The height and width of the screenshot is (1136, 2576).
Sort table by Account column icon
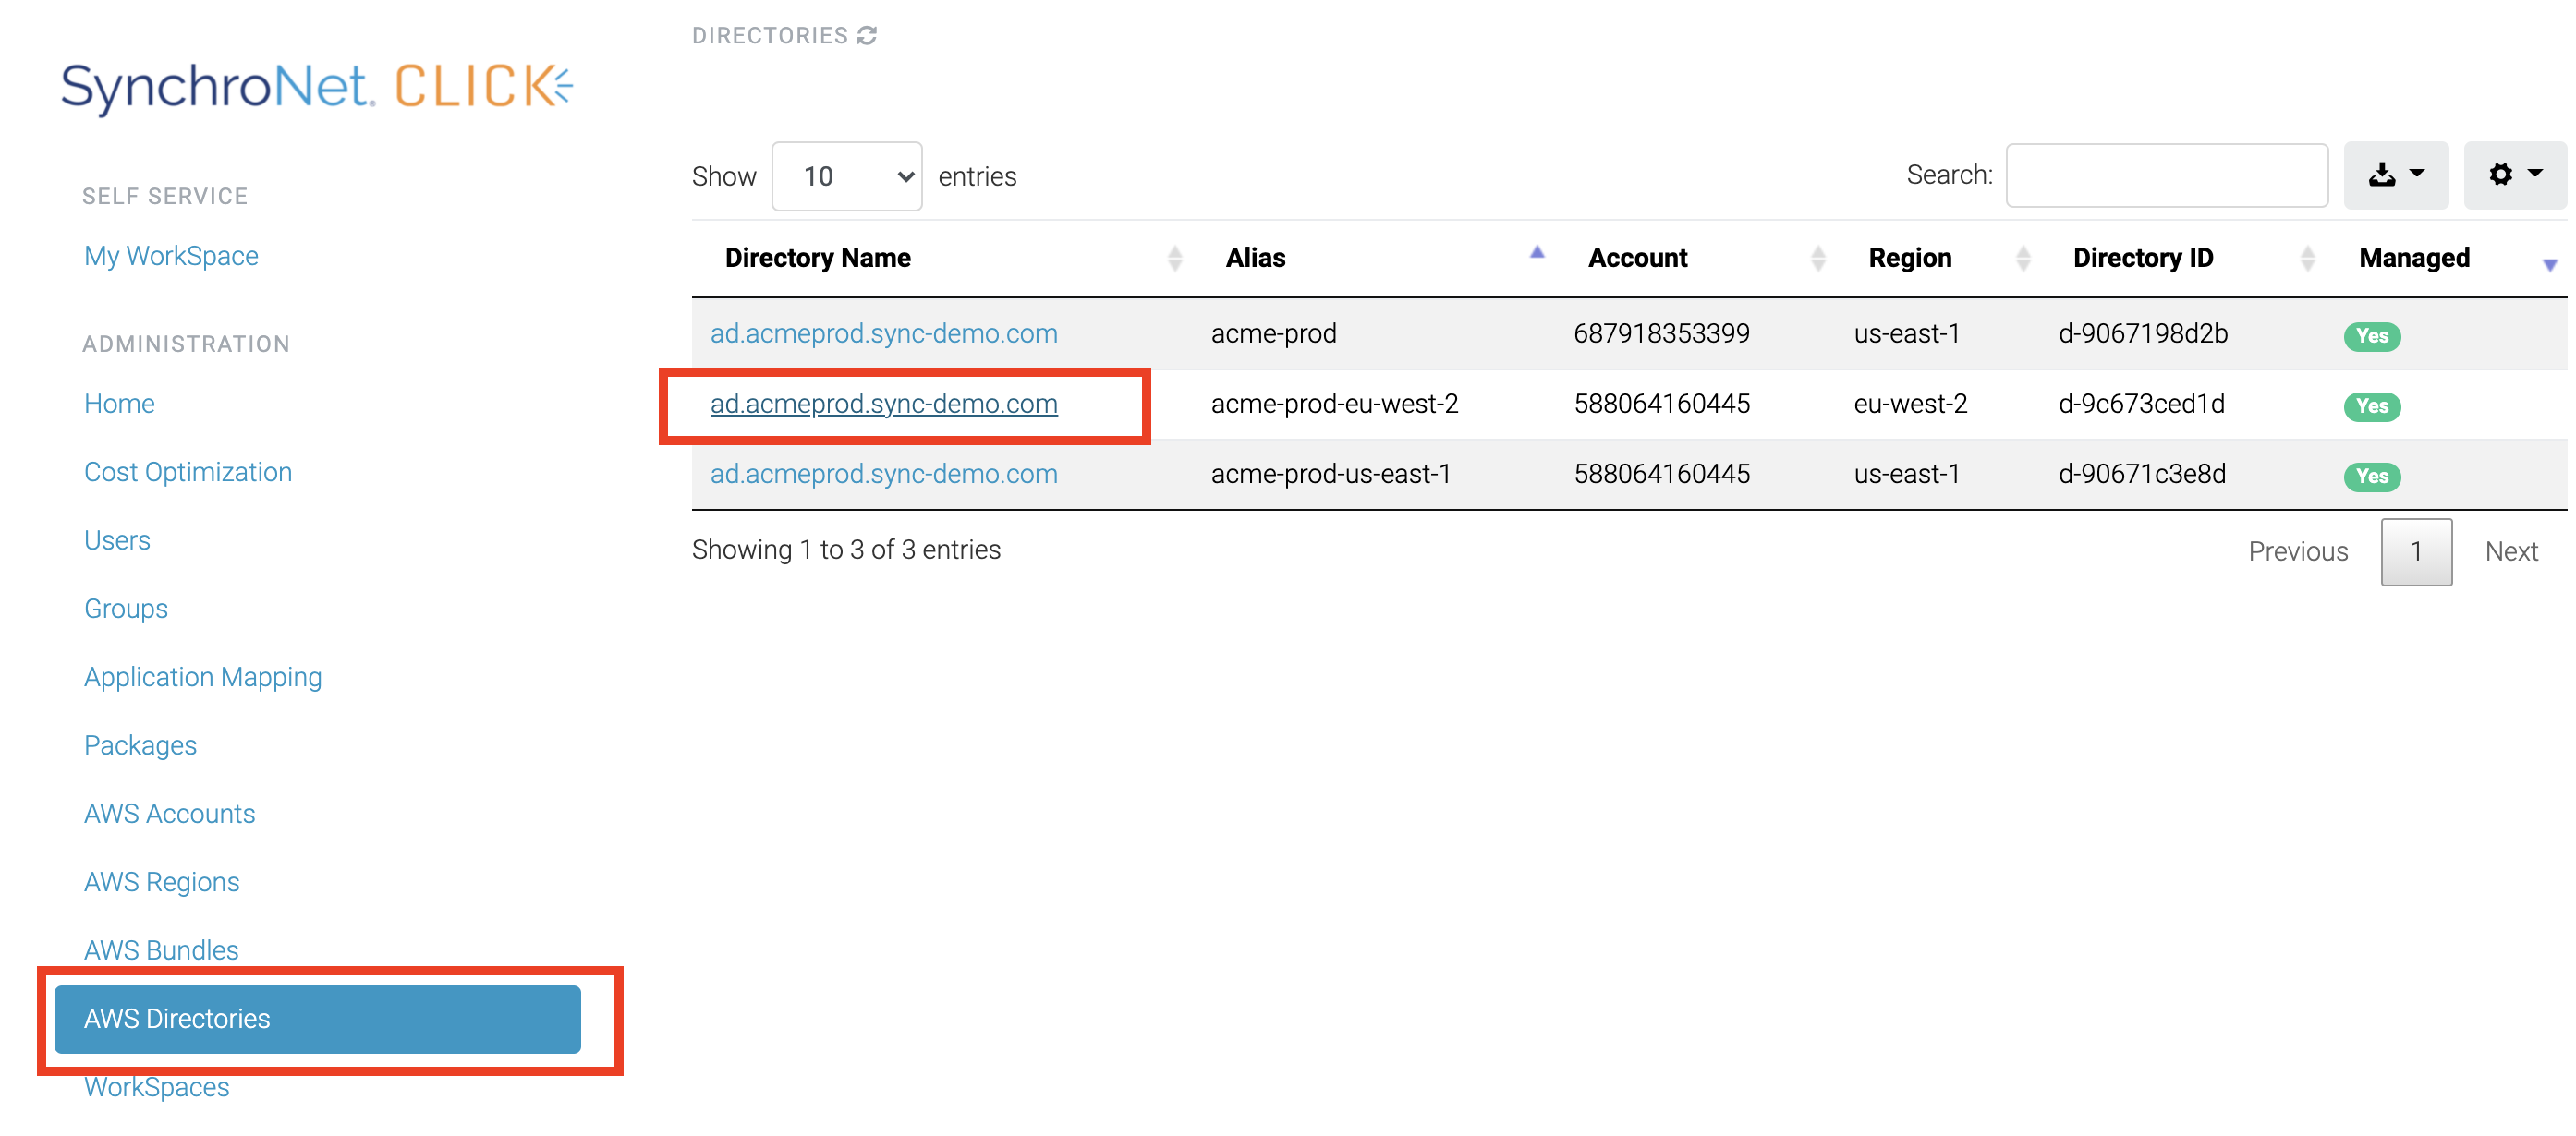coord(1817,258)
